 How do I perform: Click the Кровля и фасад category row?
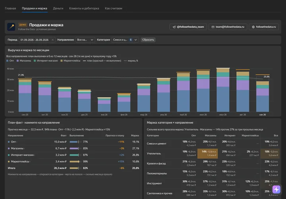[213, 163]
